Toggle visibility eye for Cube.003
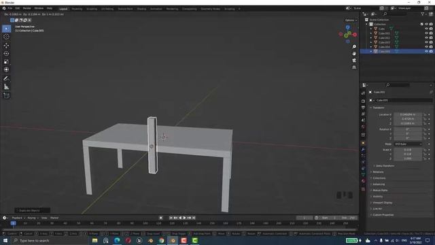435x245 pixels. pos(426,42)
